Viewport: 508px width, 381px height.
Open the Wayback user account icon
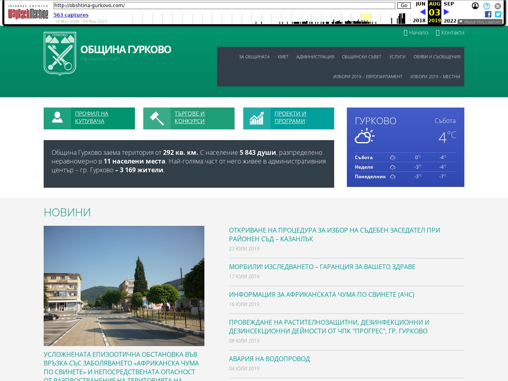pos(475,6)
